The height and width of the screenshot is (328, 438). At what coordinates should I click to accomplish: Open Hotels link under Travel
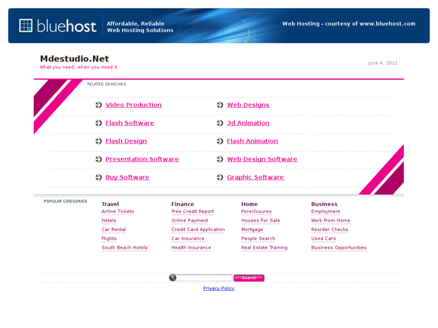pos(108,220)
